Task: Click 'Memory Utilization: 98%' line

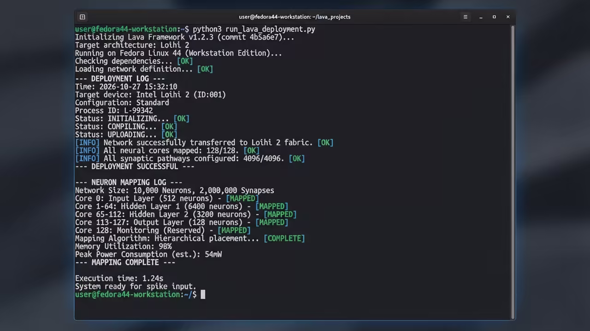Action: pos(124,246)
